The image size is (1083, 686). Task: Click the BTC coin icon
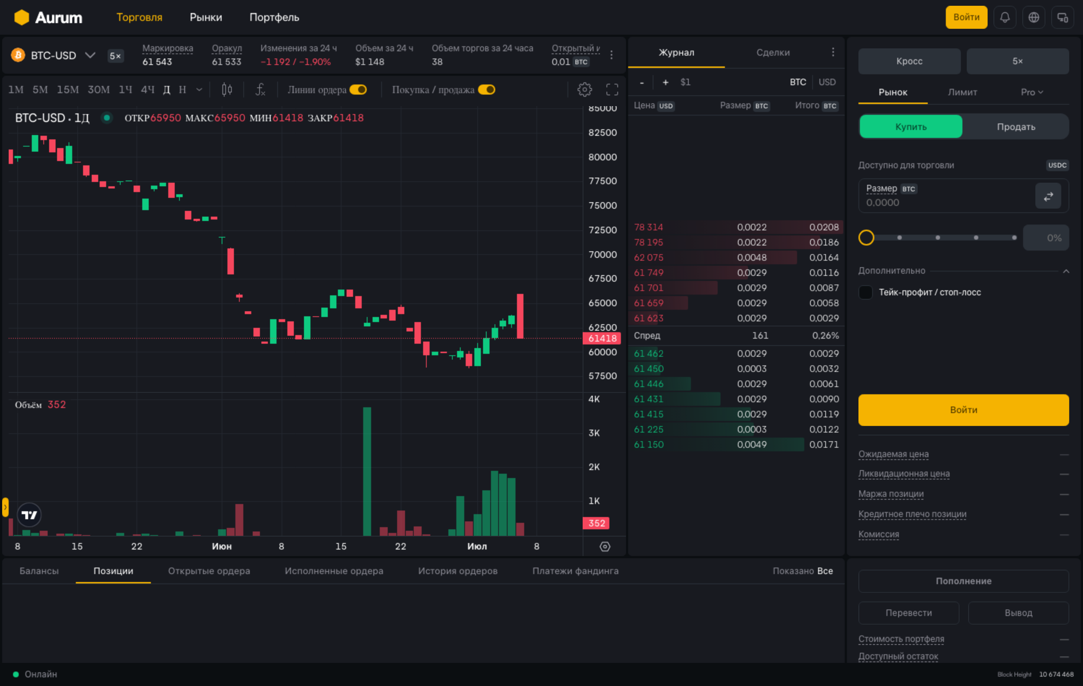18,55
